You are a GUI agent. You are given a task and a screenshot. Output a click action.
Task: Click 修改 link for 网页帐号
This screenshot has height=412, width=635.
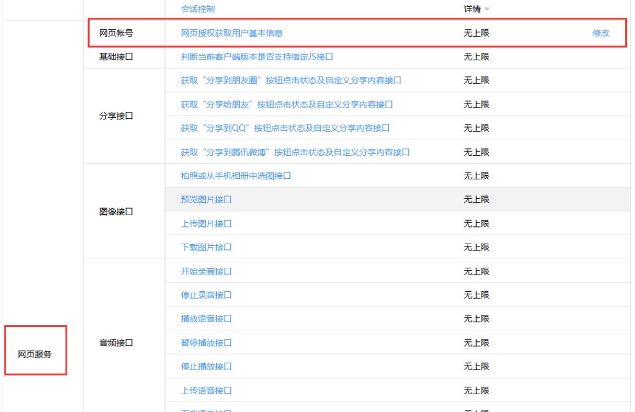(600, 33)
